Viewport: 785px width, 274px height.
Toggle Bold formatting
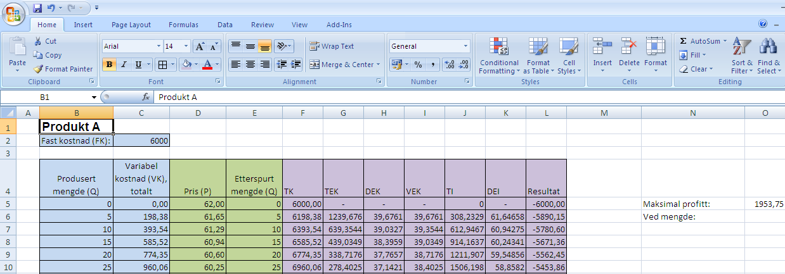109,65
